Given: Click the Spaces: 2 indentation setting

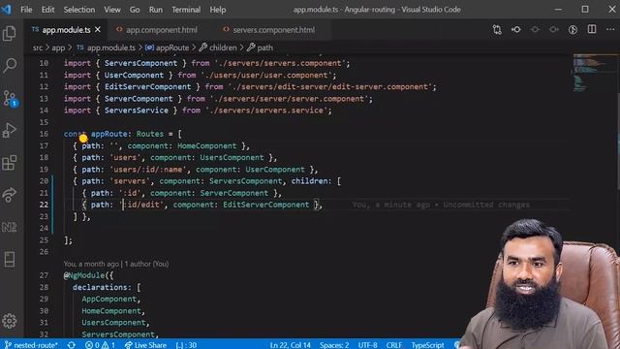Looking at the screenshot, I should click(334, 345).
